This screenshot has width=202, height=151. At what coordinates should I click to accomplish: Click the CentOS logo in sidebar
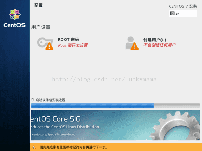[x=15, y=14]
